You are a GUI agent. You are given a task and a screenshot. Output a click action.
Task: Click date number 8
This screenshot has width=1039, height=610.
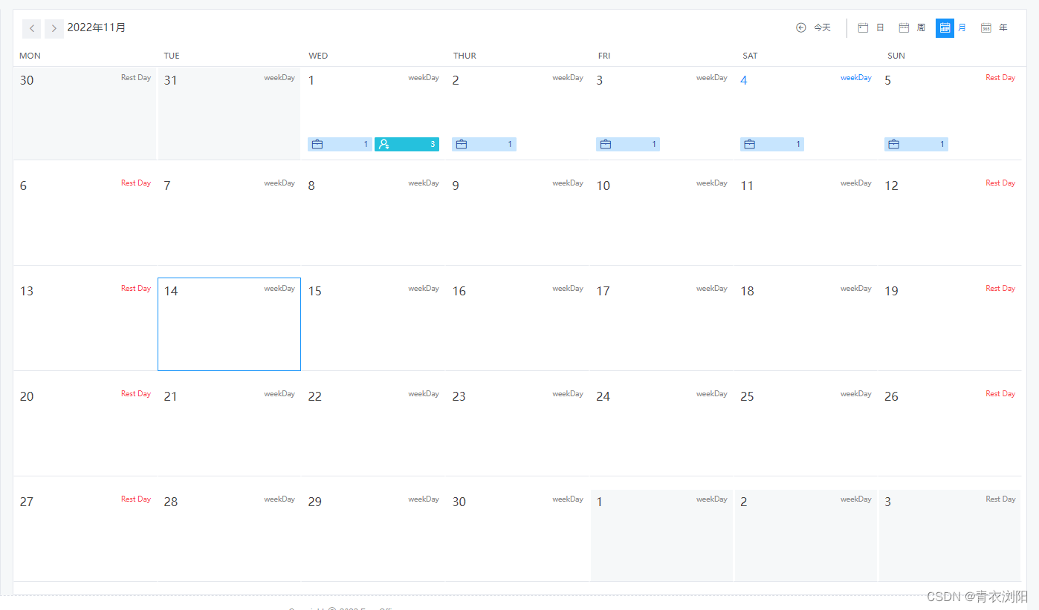(311, 186)
